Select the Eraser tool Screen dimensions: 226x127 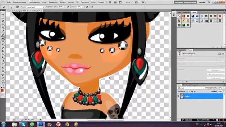pos(3,48)
